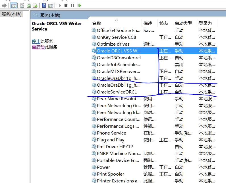Image resolution: width=226 pixels, height=183 pixels.
Task: Click the forward arrow toolbar icon
Action: 5,6
